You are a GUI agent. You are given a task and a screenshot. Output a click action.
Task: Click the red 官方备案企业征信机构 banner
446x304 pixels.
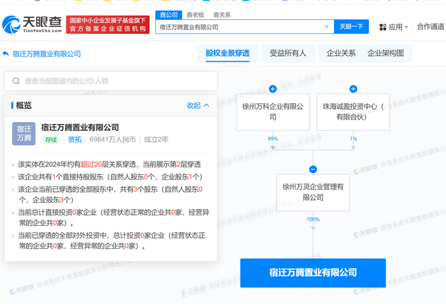point(108,25)
